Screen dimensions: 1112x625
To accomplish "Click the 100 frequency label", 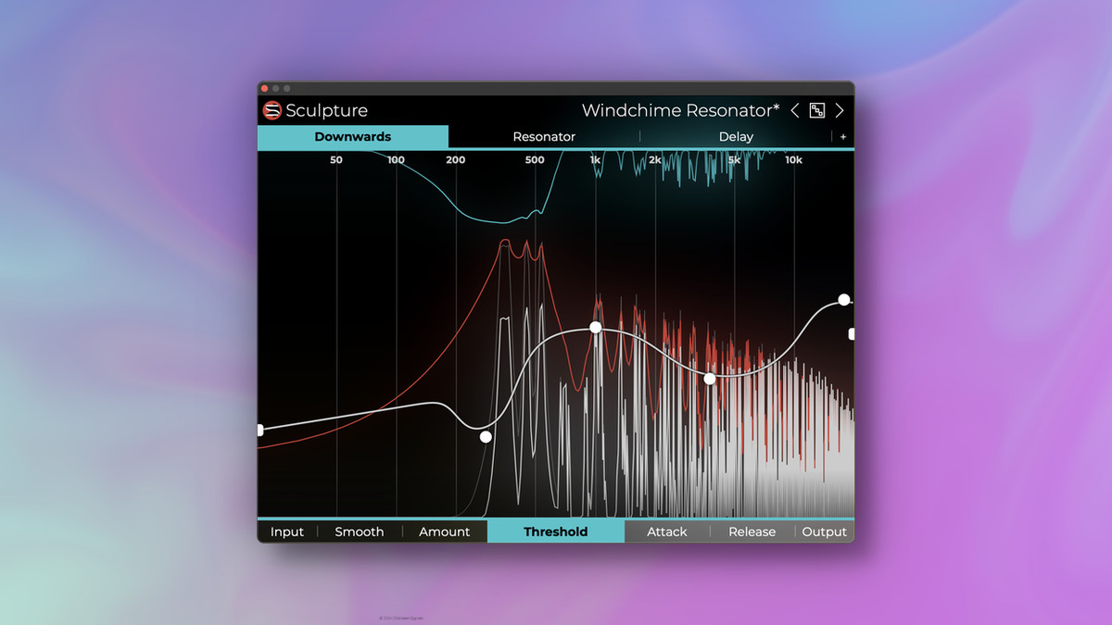I will coord(396,160).
